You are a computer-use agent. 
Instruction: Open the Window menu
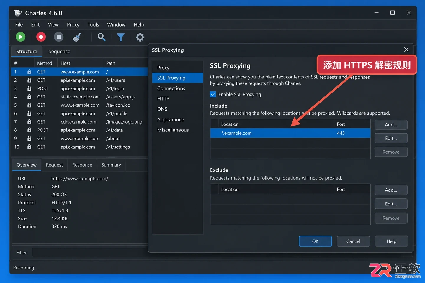click(116, 25)
